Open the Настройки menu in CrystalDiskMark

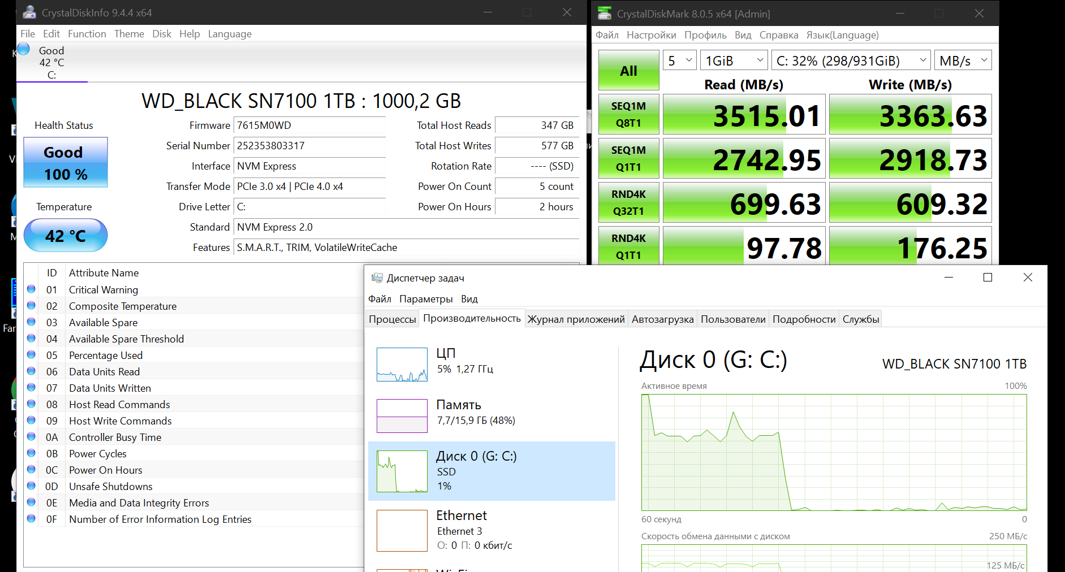pos(651,35)
